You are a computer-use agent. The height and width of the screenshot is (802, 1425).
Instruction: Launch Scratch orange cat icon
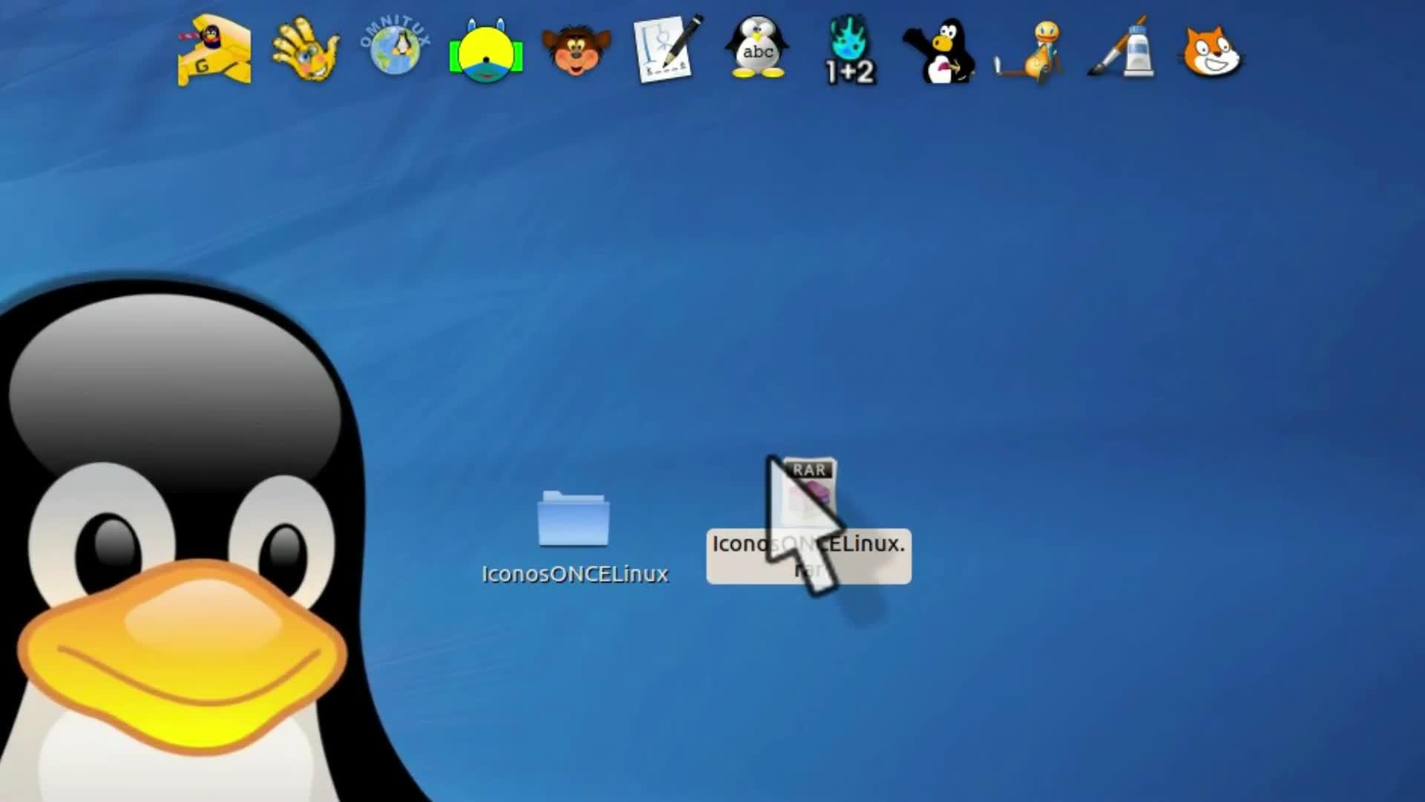point(1211,50)
